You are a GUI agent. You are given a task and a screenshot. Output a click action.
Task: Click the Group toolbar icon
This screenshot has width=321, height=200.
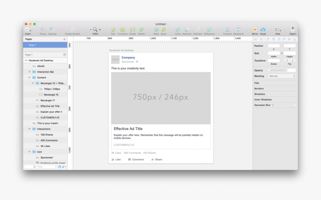(x=43, y=30)
